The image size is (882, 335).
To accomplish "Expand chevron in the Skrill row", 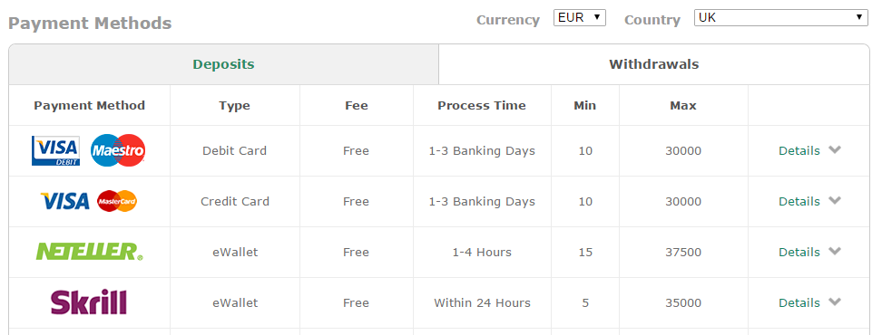I will click(x=835, y=301).
